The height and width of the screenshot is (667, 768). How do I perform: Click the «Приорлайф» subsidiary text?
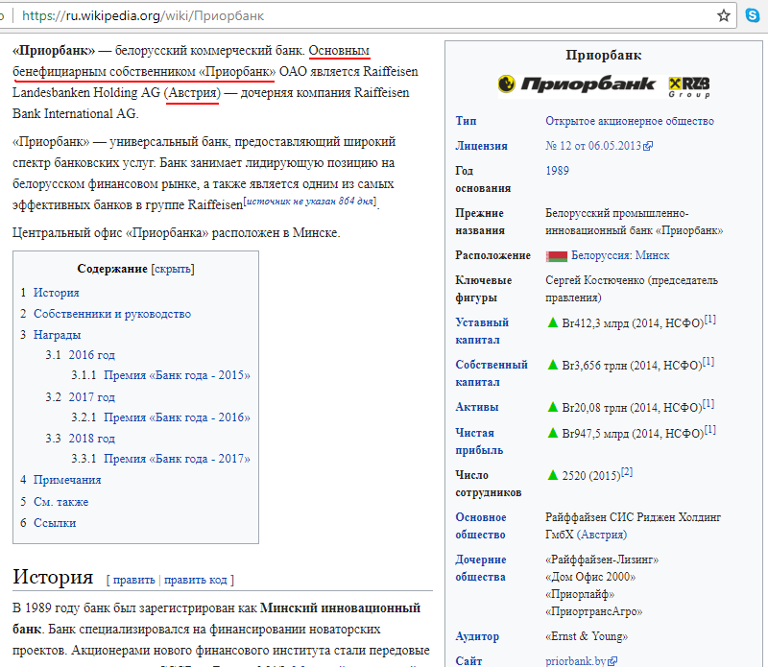tap(580, 594)
